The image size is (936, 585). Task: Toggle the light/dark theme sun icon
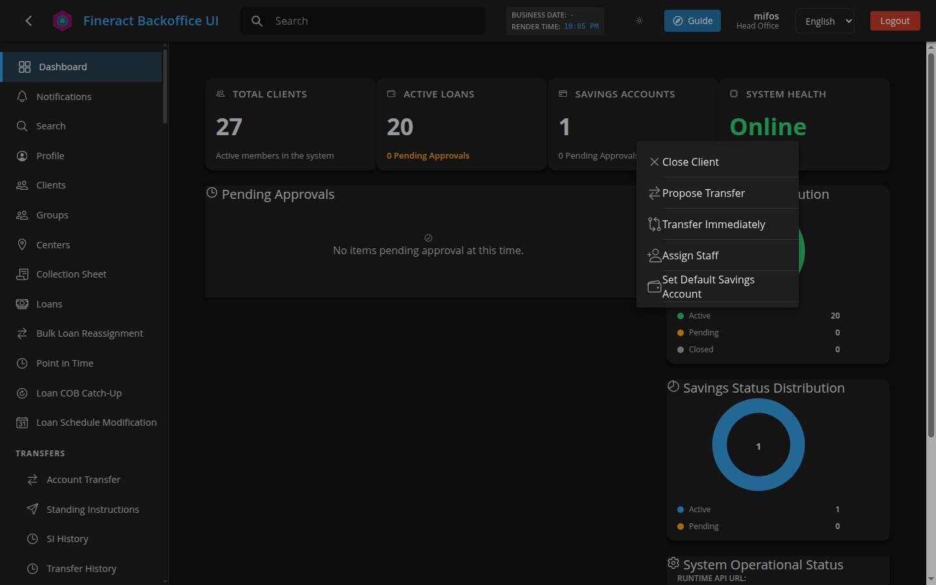[639, 21]
